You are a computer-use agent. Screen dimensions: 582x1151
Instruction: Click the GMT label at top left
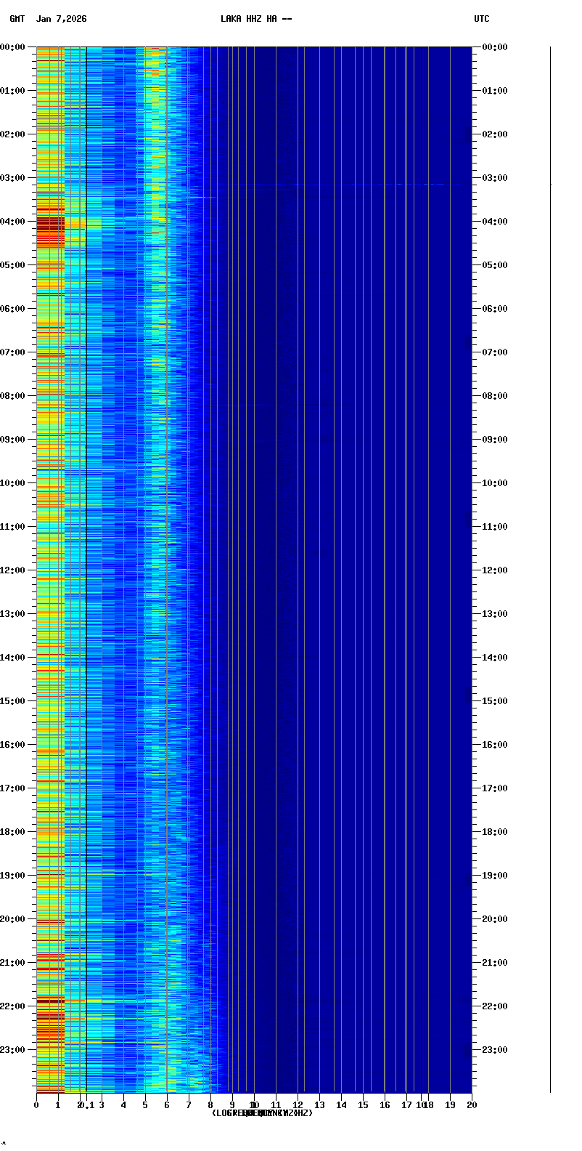click(17, 19)
